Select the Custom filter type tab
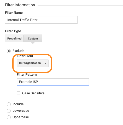 [x=33, y=38]
